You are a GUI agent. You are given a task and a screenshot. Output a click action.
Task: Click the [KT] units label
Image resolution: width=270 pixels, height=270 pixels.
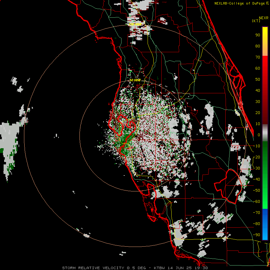(256, 21)
